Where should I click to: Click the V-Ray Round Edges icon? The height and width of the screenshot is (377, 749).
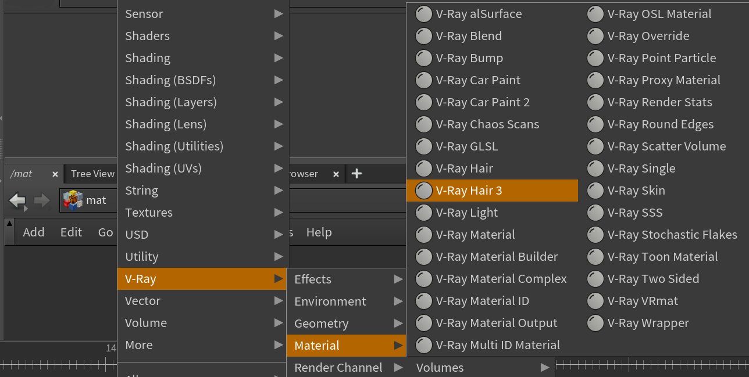click(595, 124)
